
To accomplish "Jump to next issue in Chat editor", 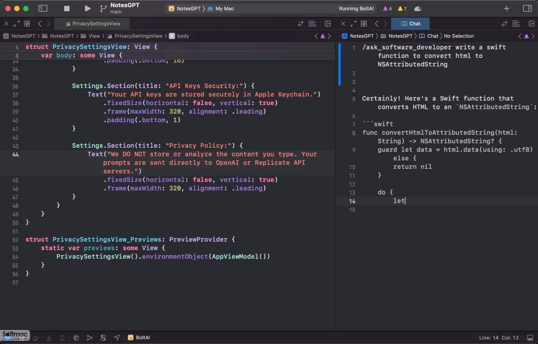I will 533,36.
